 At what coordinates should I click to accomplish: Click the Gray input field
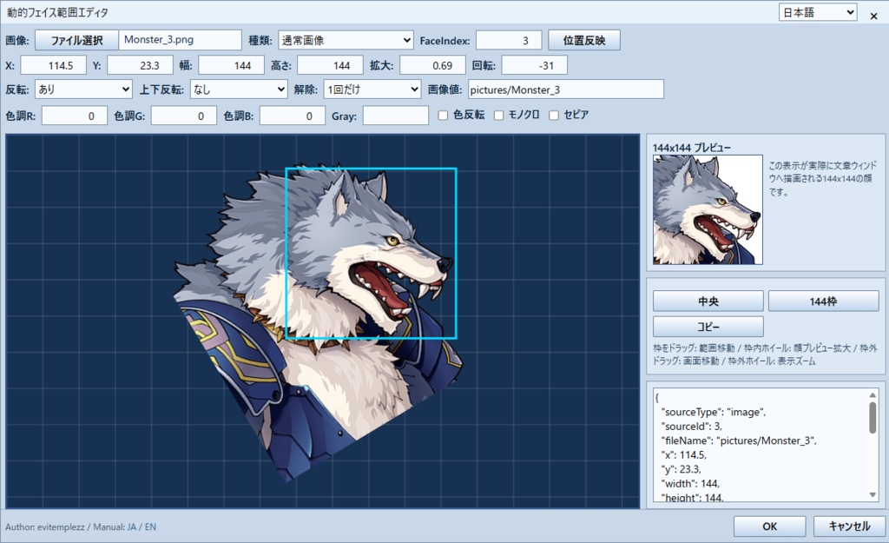(396, 116)
